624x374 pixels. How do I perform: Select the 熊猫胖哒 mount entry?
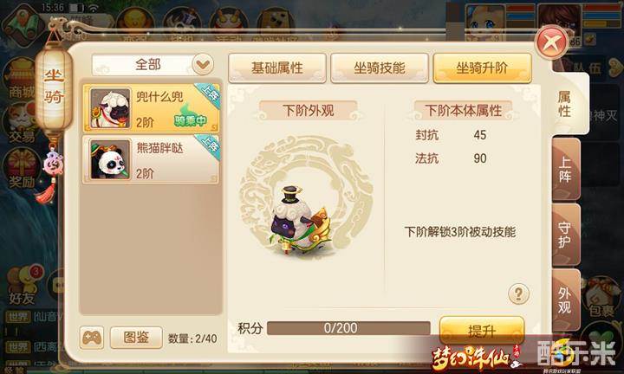click(151, 159)
